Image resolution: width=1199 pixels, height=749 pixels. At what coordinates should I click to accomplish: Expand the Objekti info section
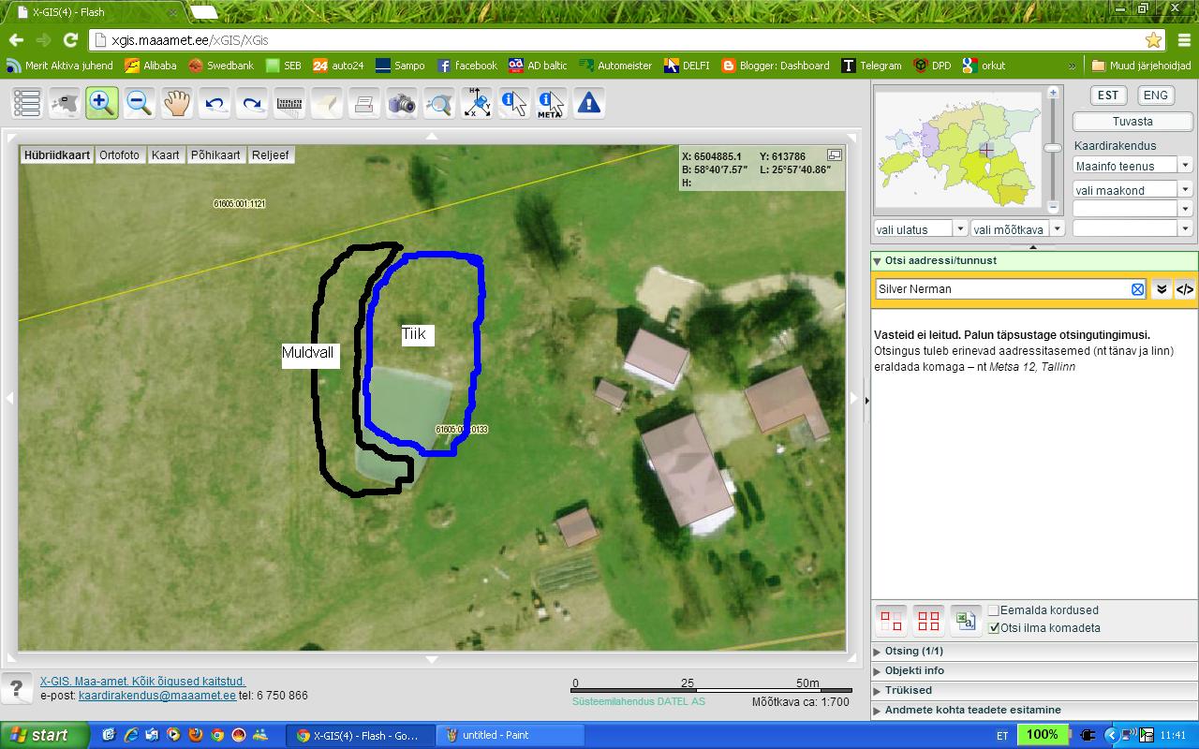[x=914, y=670]
